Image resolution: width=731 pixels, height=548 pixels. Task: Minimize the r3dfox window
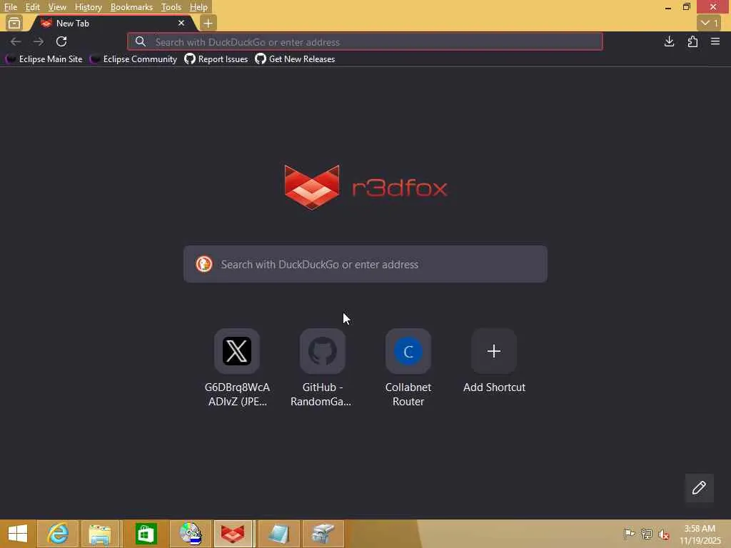(x=668, y=7)
